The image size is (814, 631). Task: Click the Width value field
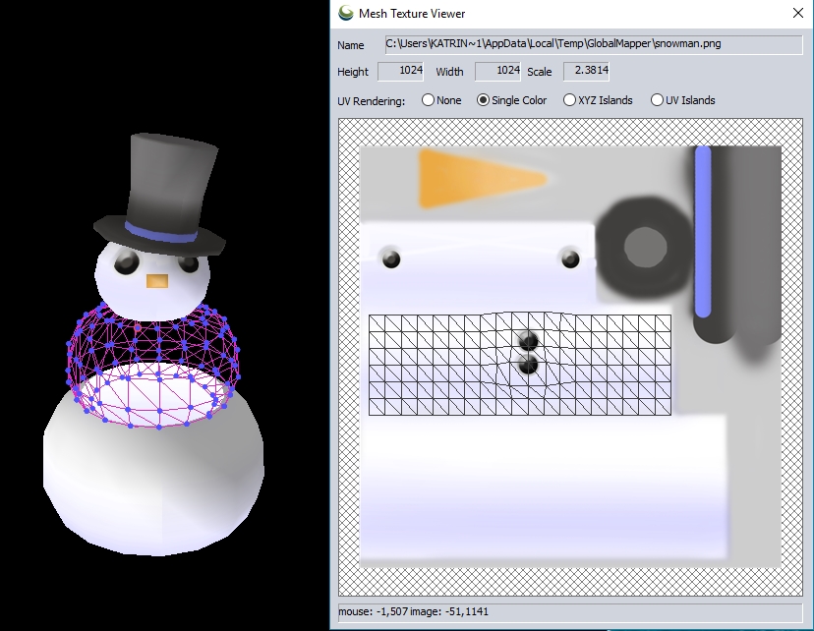point(496,72)
